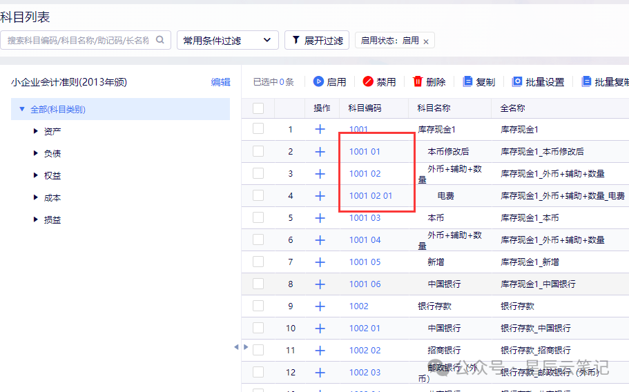Expand the 成本 tree node
The width and height of the screenshot is (629, 392).
[x=35, y=197]
